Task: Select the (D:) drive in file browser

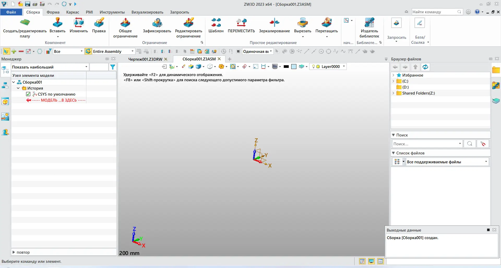Action: [405, 87]
